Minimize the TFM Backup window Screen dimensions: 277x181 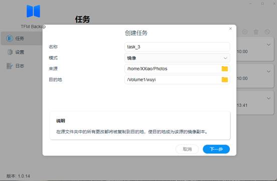tap(250, 3)
